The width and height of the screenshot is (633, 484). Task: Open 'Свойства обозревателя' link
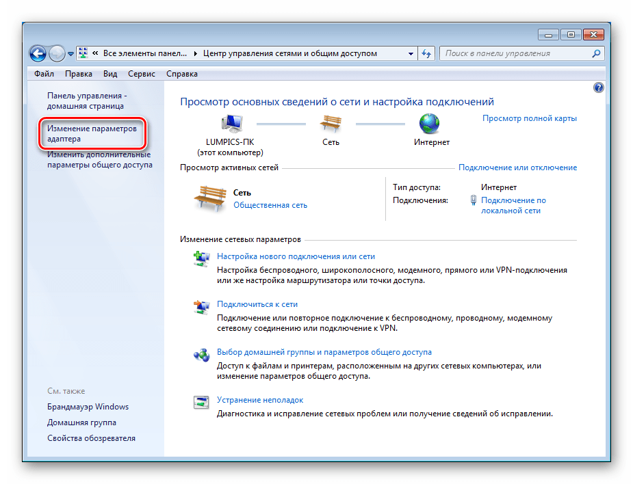pyautogui.click(x=91, y=438)
